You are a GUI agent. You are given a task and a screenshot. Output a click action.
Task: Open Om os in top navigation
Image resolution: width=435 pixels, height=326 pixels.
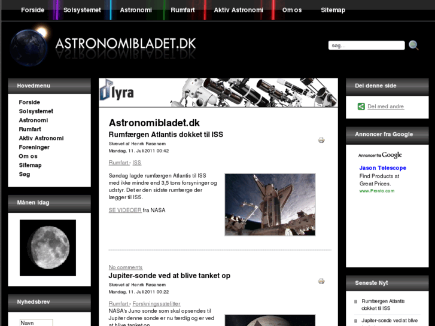tap(292, 10)
